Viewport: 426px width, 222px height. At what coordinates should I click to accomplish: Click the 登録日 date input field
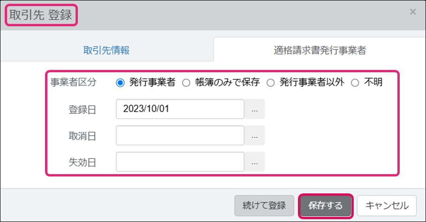(180, 109)
